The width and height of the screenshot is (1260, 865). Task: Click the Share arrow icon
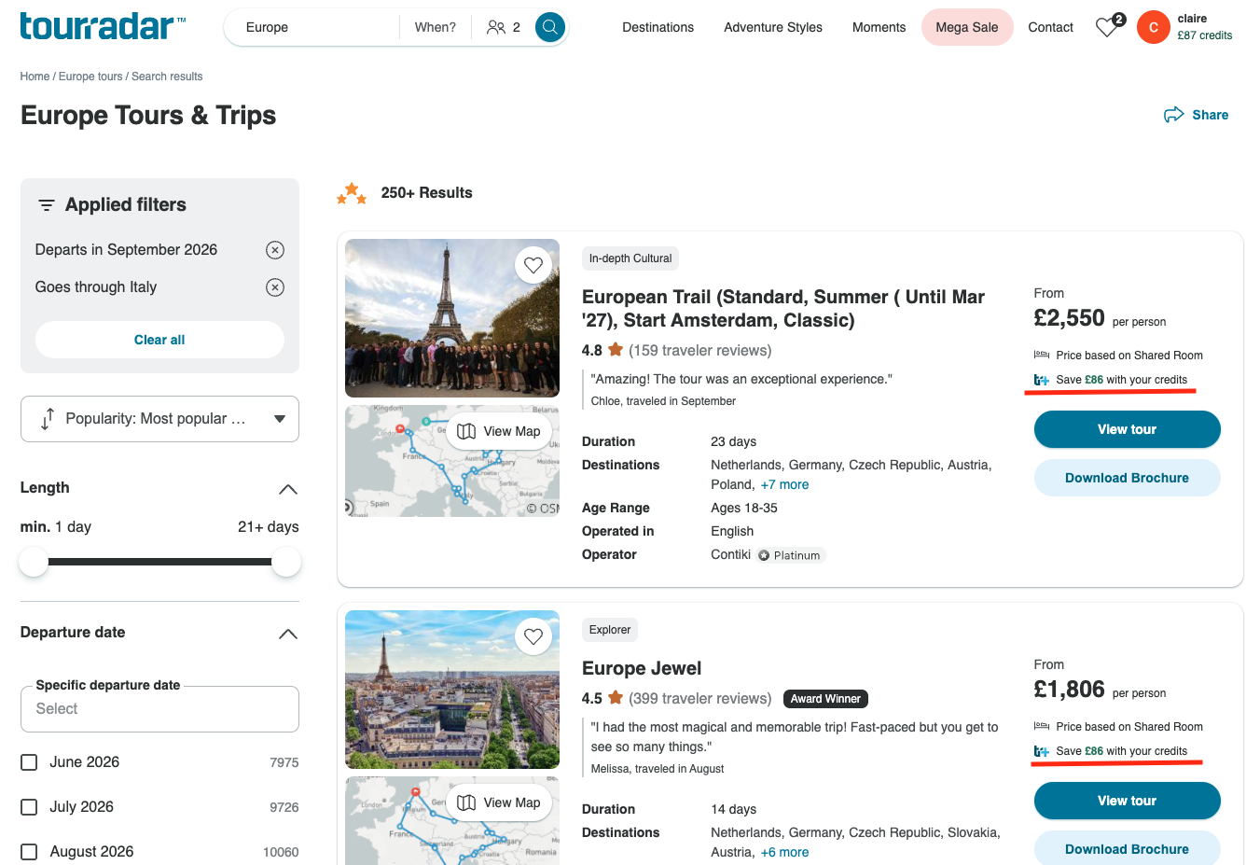click(x=1173, y=115)
